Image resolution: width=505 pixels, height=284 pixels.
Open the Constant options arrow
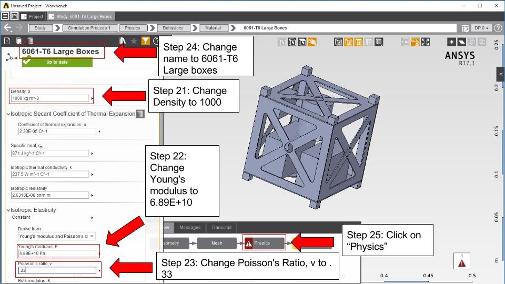click(92, 218)
